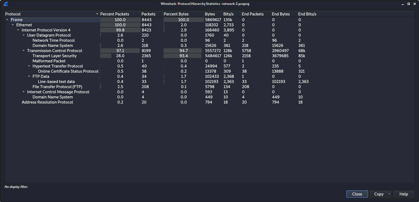Sort by the Bytes column header

213,14
